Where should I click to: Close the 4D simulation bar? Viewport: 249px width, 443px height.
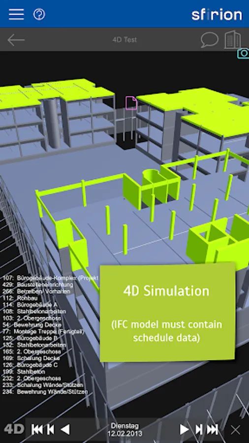coord(235,430)
